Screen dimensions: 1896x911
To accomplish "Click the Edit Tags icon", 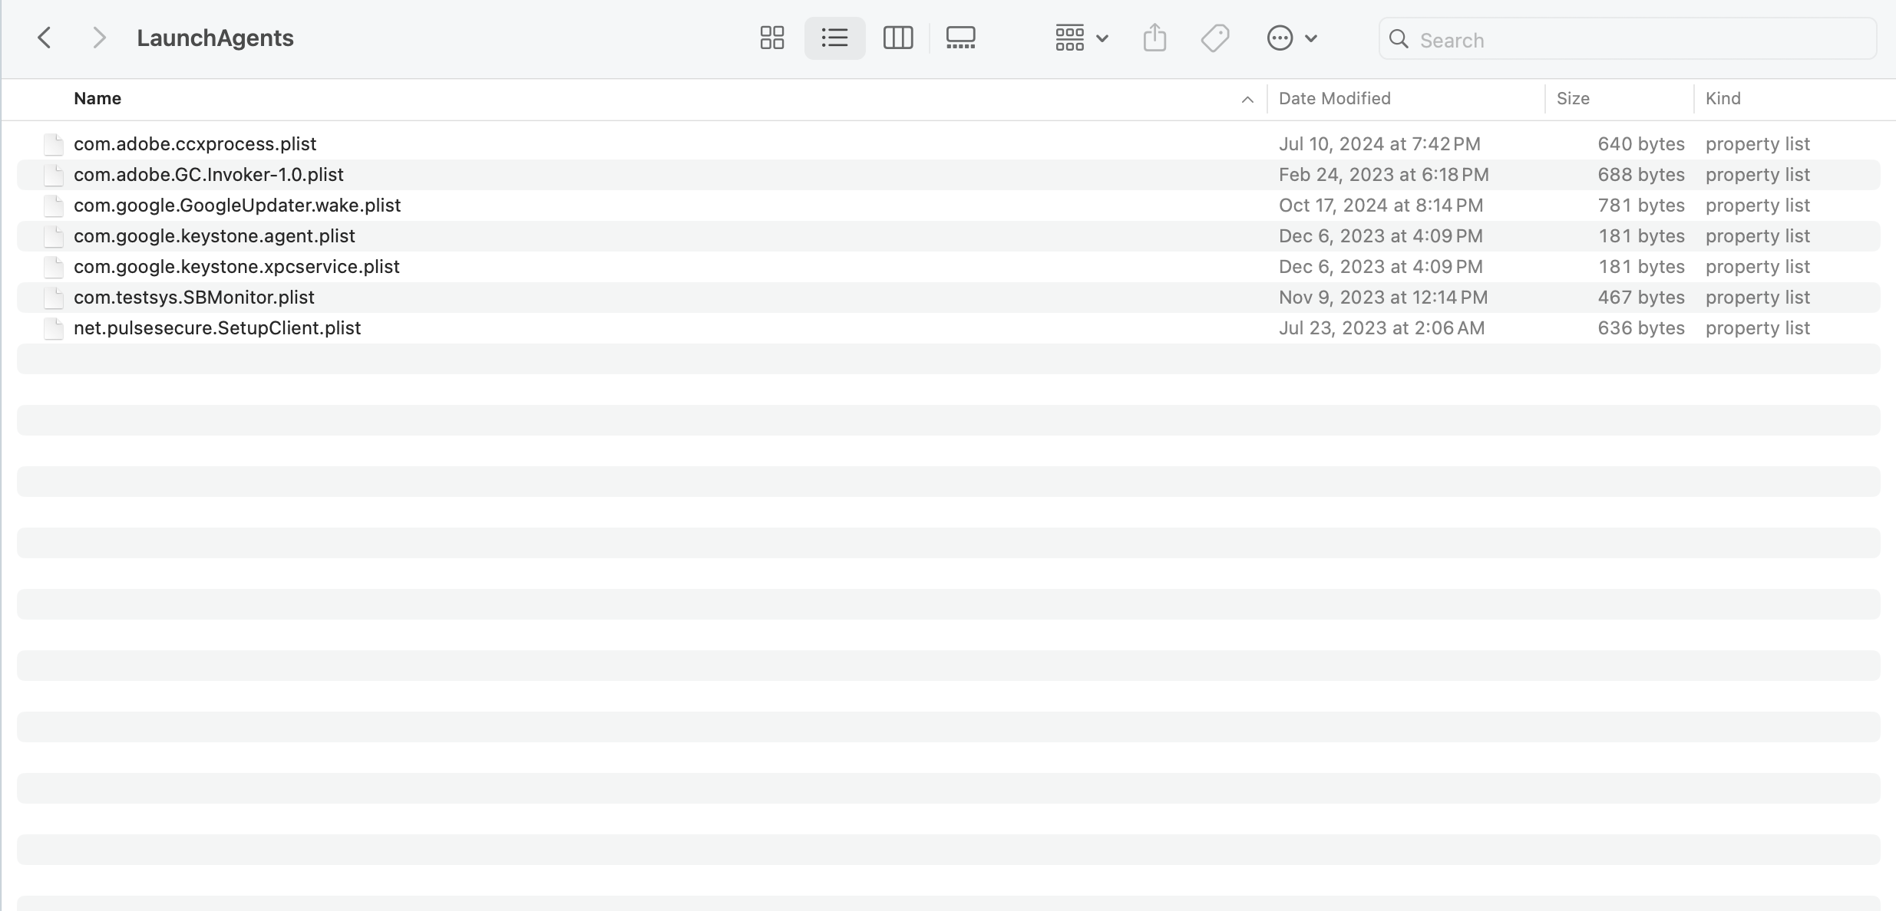I will (1215, 38).
